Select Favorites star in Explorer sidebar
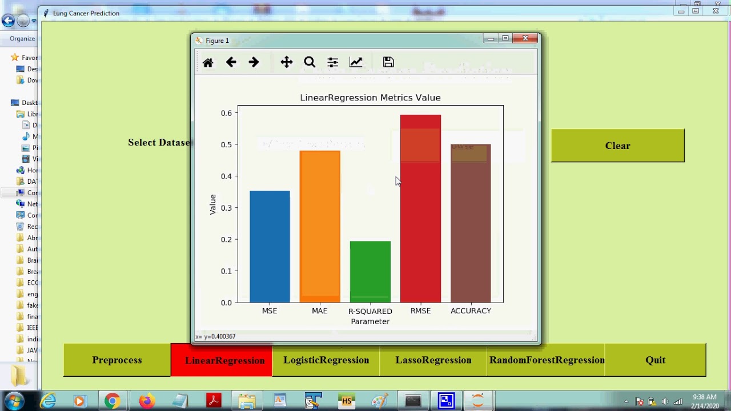The width and height of the screenshot is (731, 411). (15, 58)
